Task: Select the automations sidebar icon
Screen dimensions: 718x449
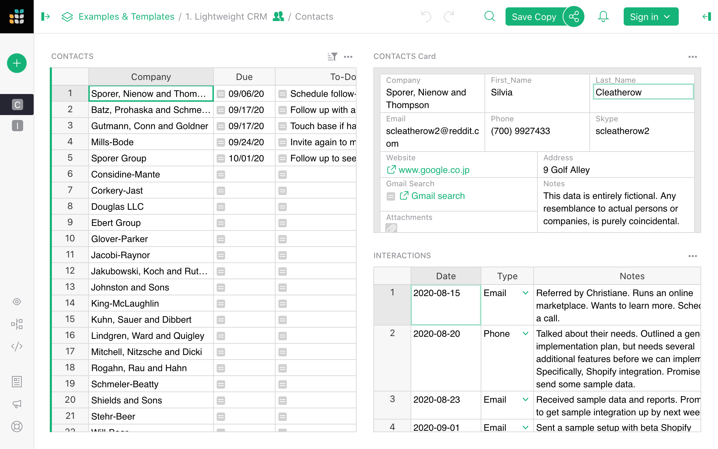Action: [17, 324]
